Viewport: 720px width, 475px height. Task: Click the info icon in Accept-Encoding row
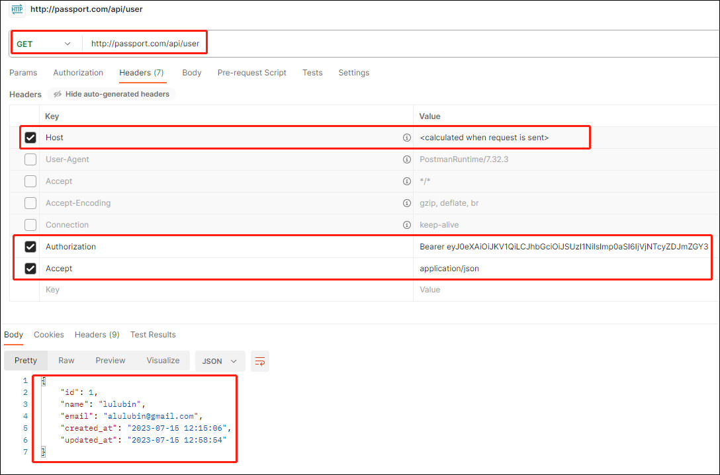coord(407,203)
